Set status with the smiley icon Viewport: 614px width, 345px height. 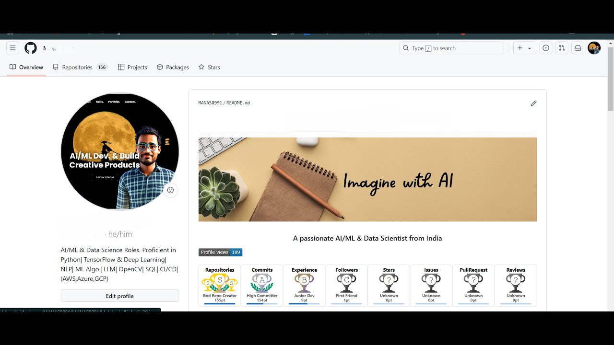pos(170,190)
